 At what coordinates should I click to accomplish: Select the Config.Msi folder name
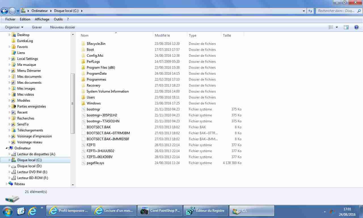click(x=95, y=55)
